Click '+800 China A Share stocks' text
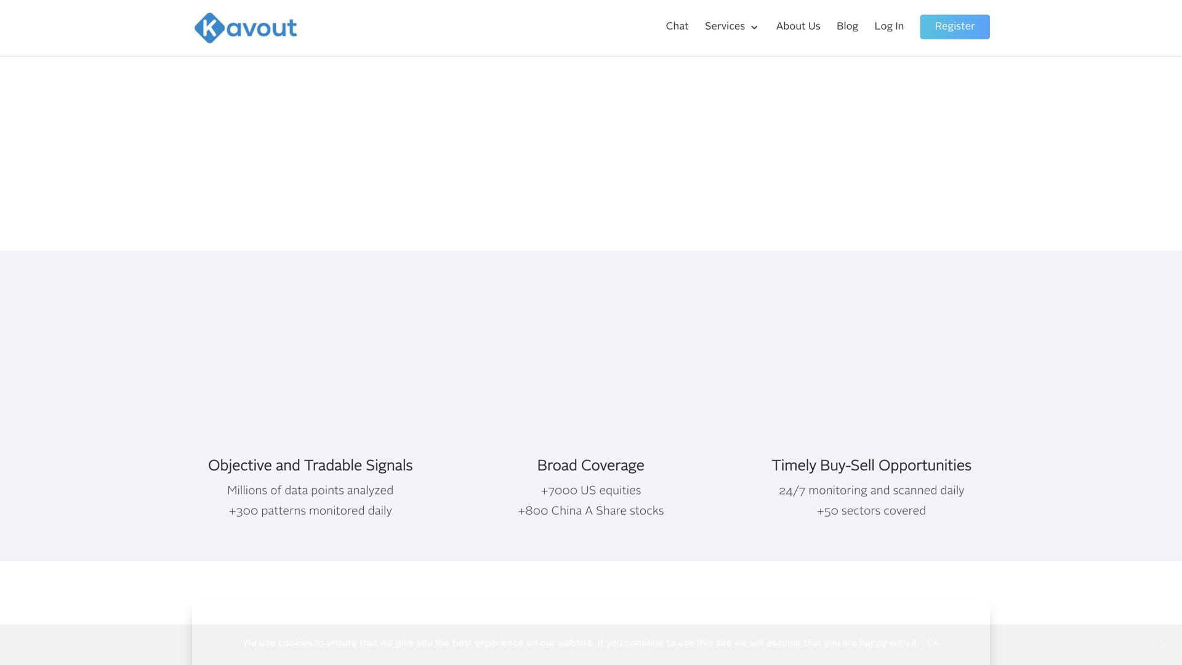Viewport: 1182px width, 665px height. 590,511
